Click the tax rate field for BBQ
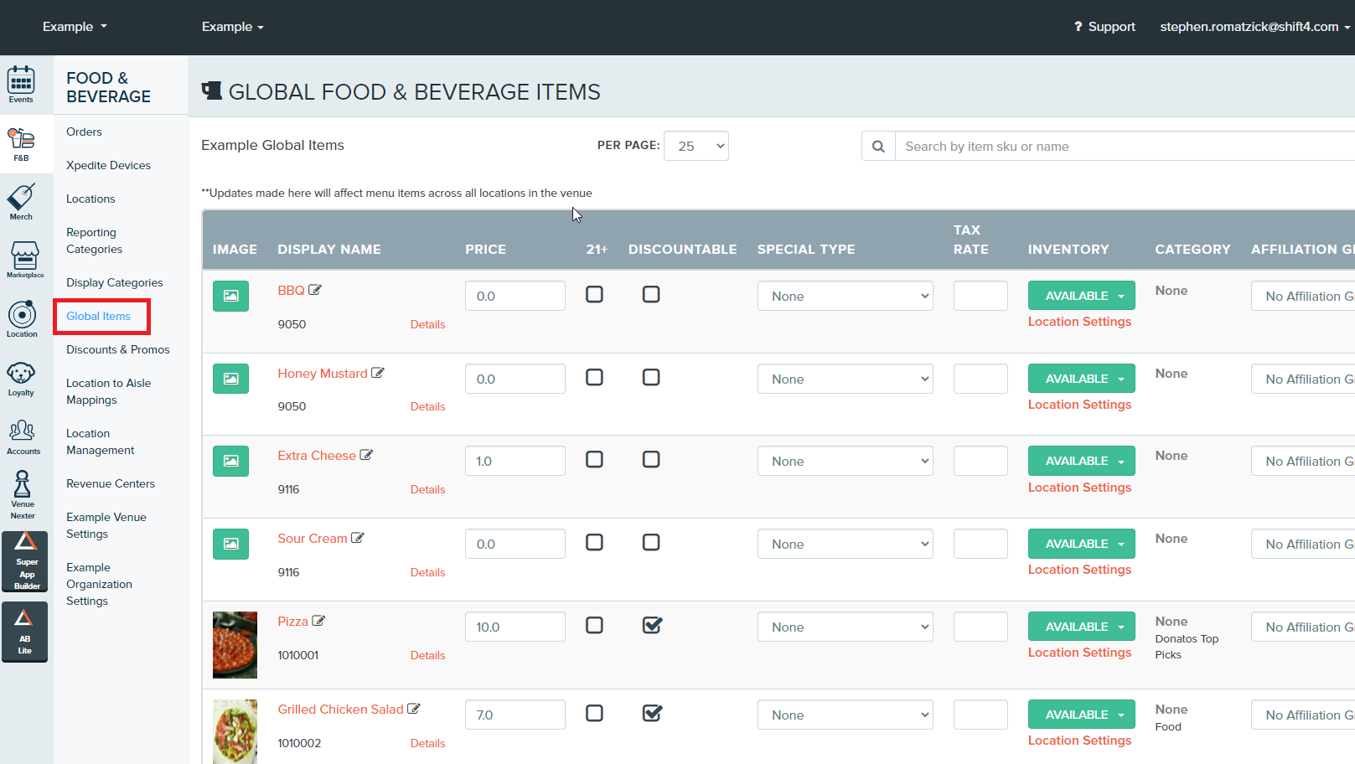This screenshot has height=764, width=1355. [x=980, y=296]
